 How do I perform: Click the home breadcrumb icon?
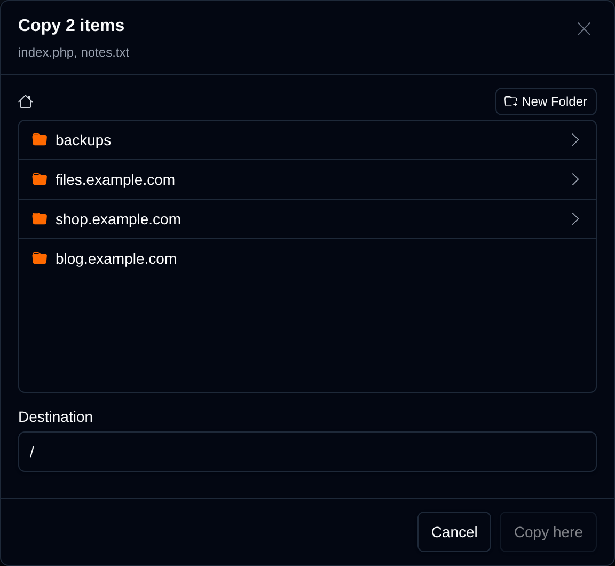click(26, 101)
